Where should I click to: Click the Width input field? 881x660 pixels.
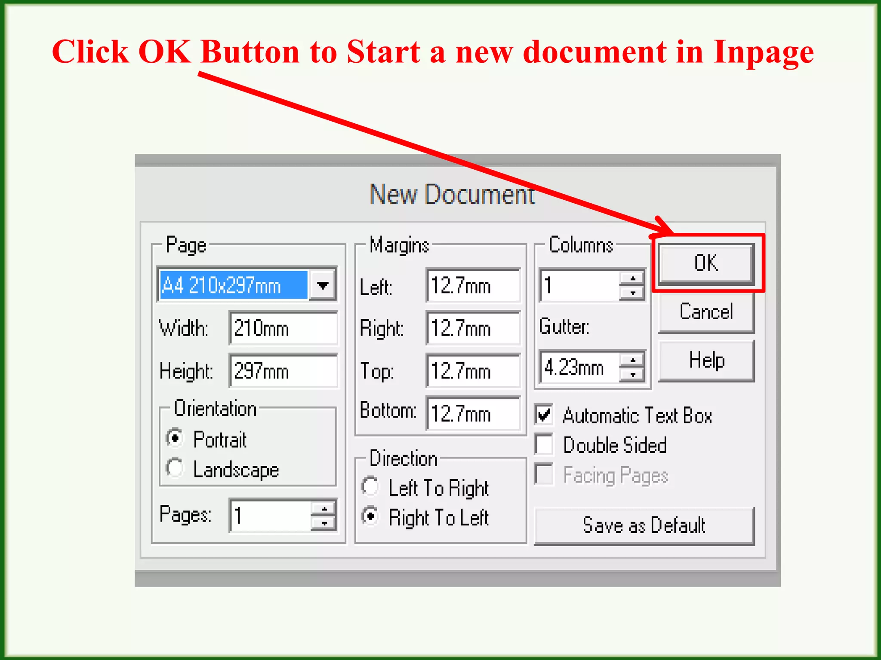pyautogui.click(x=284, y=328)
